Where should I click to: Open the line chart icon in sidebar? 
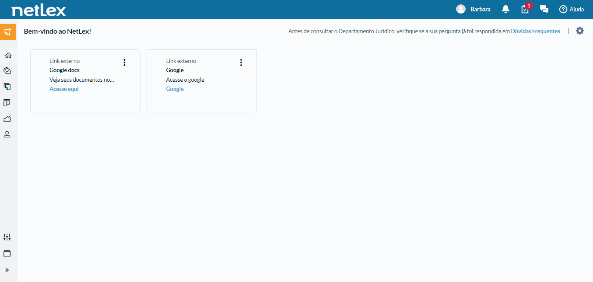point(7,118)
